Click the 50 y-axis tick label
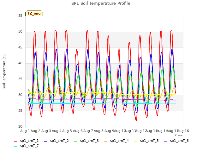 pos(20,32)
